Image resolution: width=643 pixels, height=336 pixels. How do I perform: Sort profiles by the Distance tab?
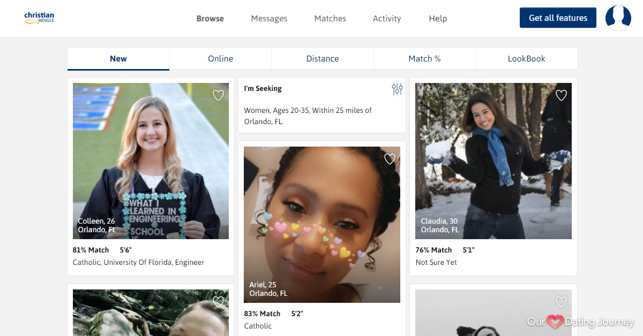click(323, 59)
